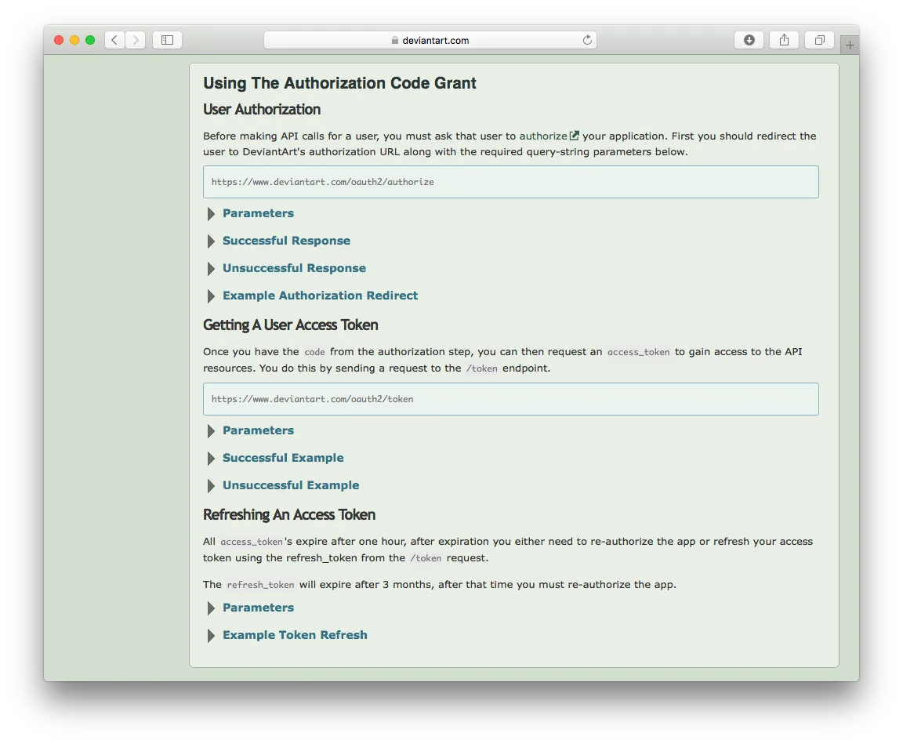Open the Safari downloads list

pos(749,40)
